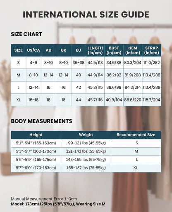Select the SIZE column header
This screenshot has height=212, width=172.
pos(19,50)
